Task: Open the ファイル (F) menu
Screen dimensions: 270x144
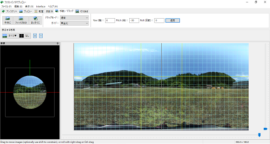Action: [x=6, y=6]
